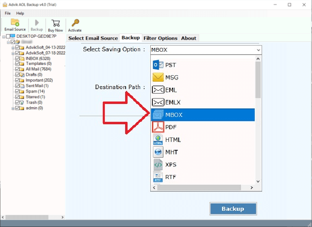Toggle the Important (202) checkbox
312x227 pixels.
click(17, 80)
